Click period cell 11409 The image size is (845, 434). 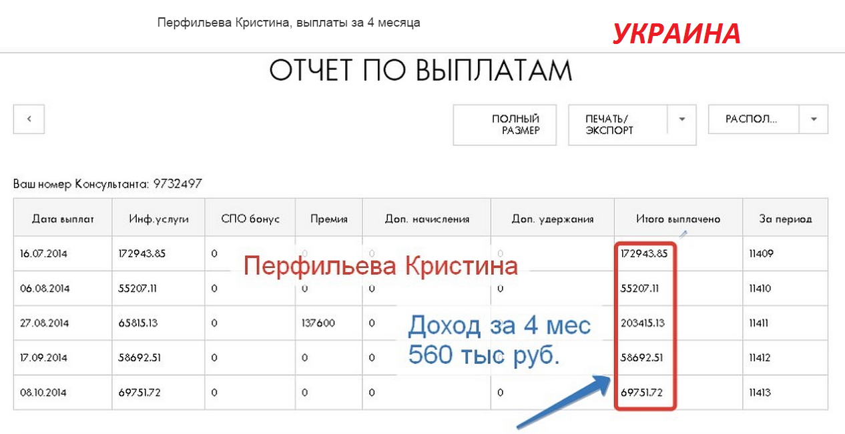point(785,253)
